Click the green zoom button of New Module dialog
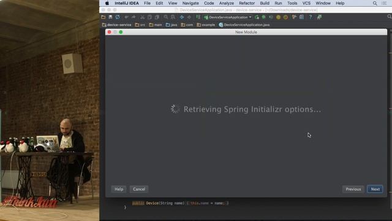 pyautogui.click(x=121, y=32)
